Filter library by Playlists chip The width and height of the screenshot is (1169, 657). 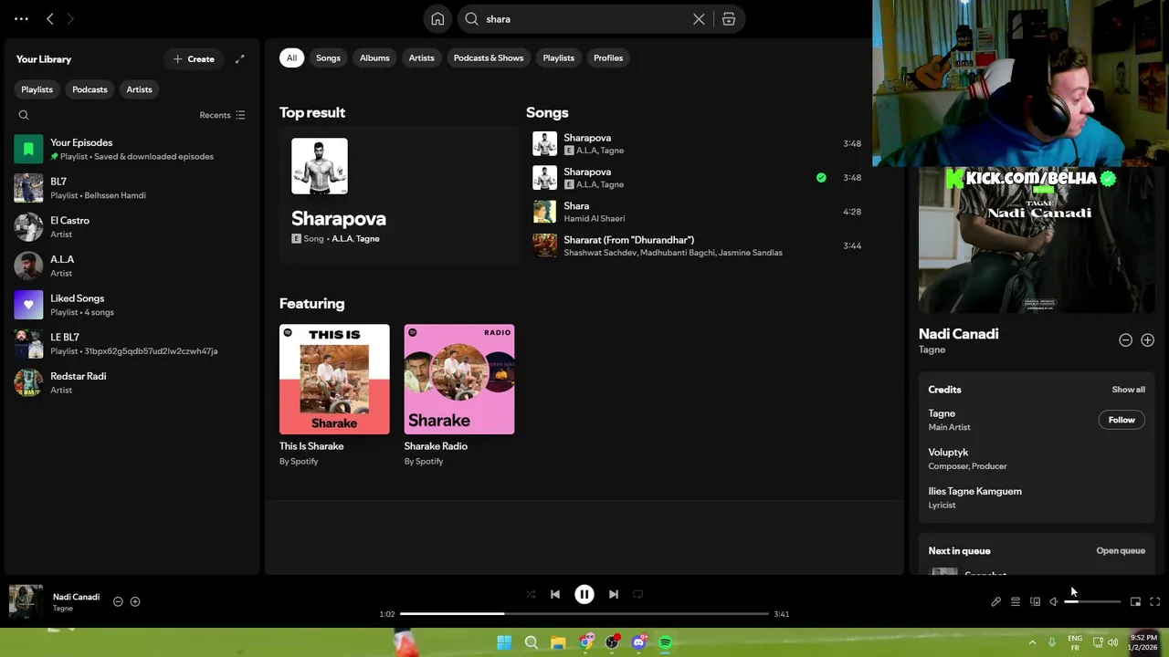[x=37, y=89]
